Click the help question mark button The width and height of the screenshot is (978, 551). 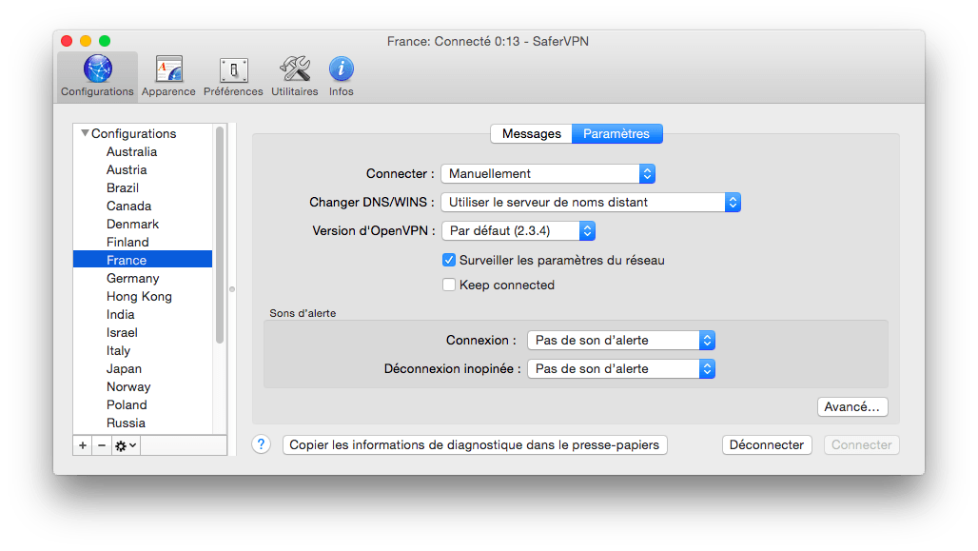click(x=262, y=445)
